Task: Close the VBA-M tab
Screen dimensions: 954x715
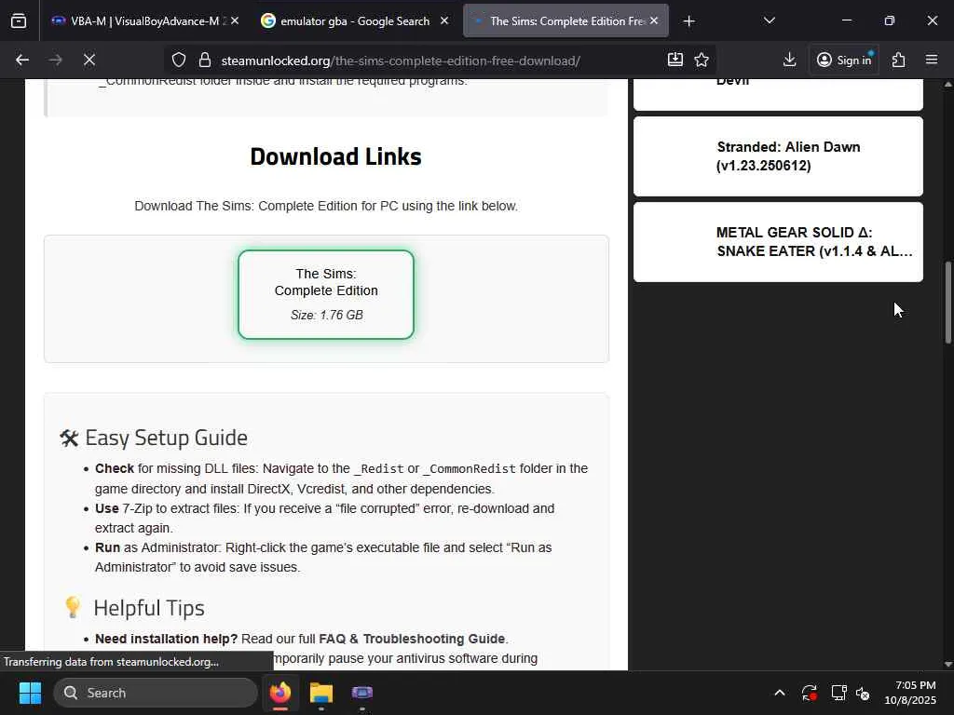Action: point(235,20)
